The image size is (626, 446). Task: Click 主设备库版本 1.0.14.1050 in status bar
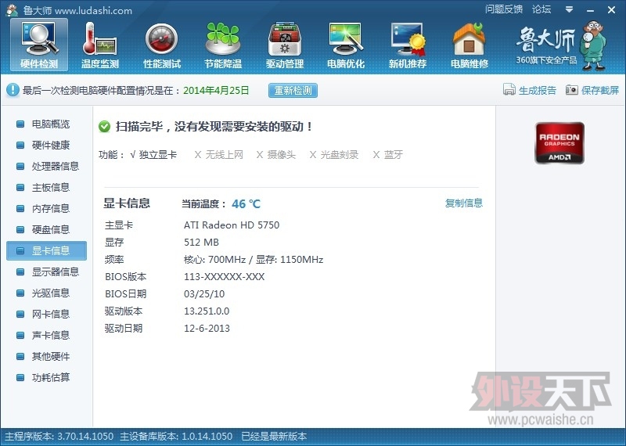click(x=176, y=437)
